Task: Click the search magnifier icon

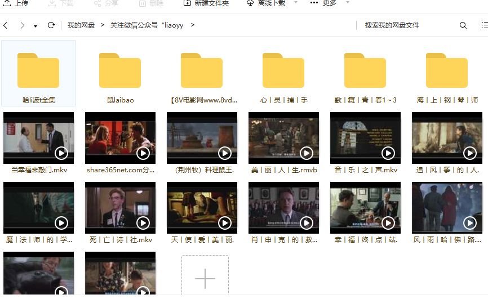Action: click(x=463, y=25)
